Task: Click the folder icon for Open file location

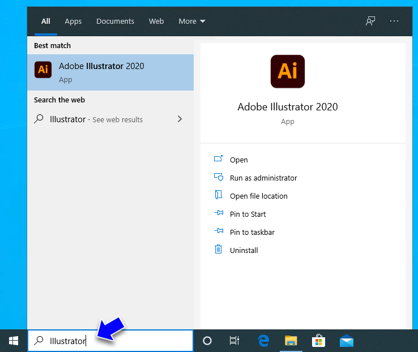Action: pos(218,195)
